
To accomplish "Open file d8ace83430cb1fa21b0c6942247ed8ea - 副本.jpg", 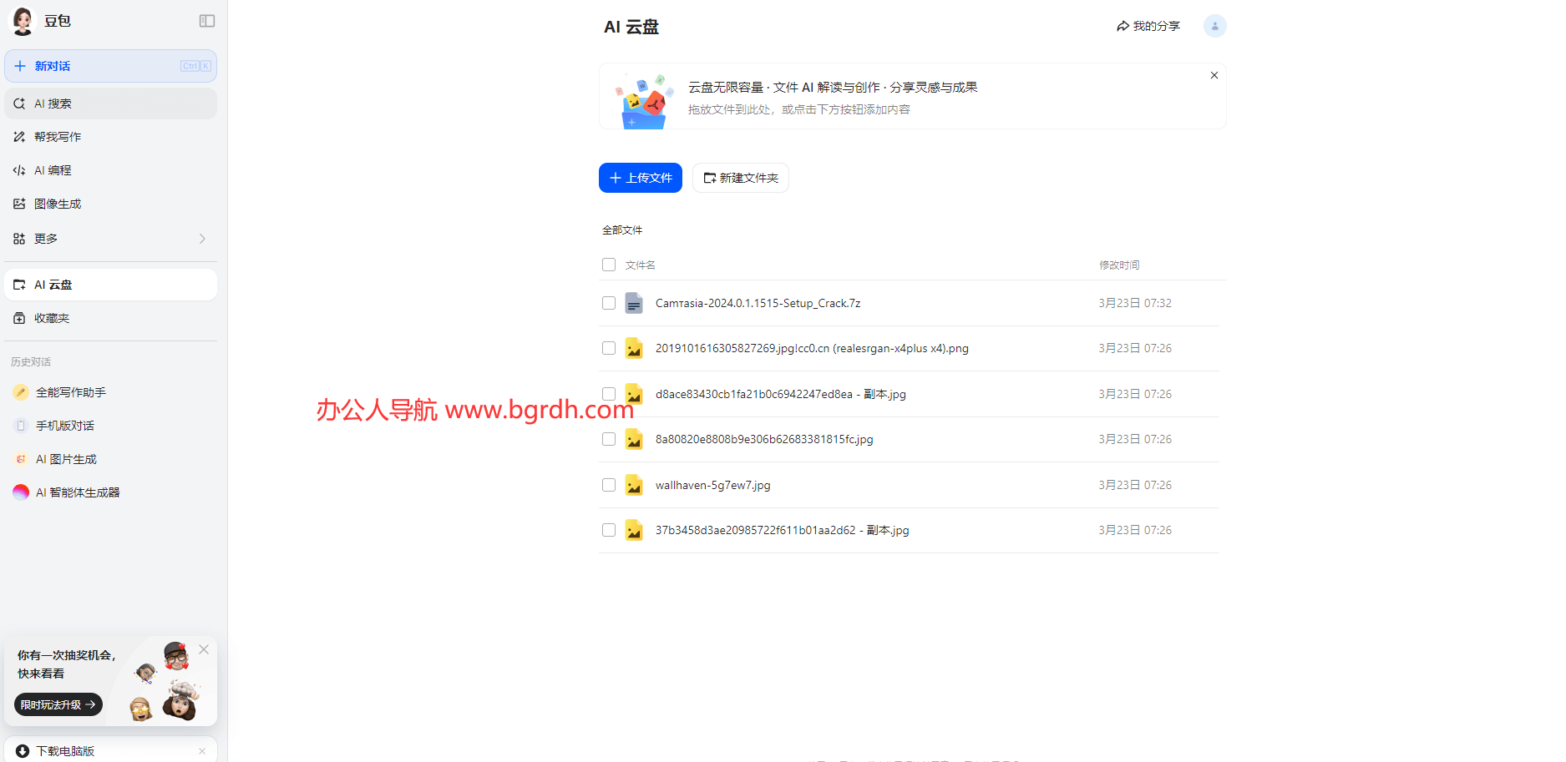I will (x=780, y=394).
